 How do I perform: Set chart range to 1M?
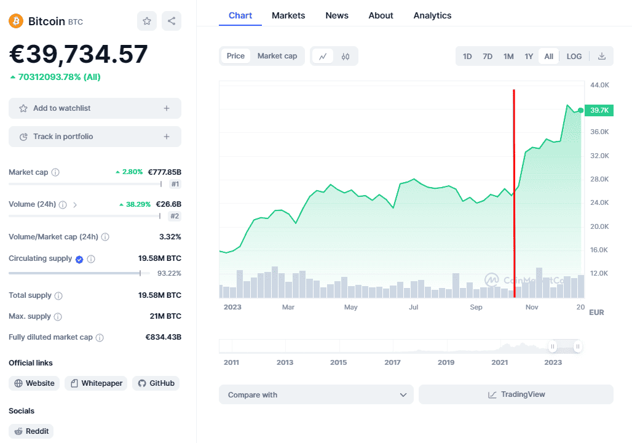point(508,56)
